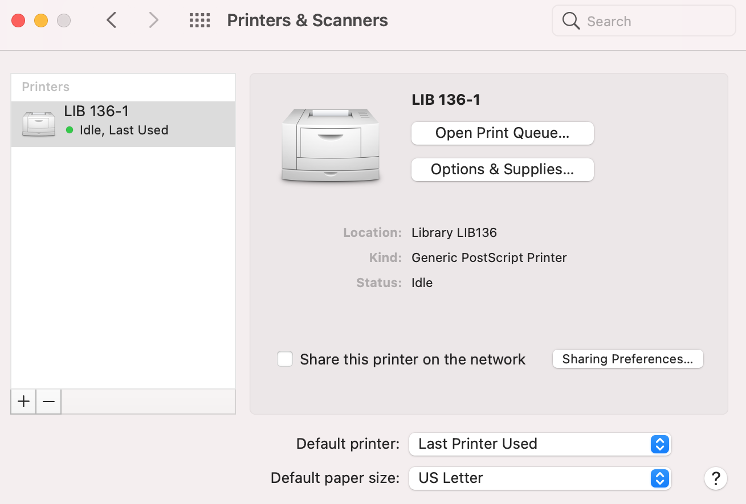Open Options & Supplies settings

(x=502, y=169)
